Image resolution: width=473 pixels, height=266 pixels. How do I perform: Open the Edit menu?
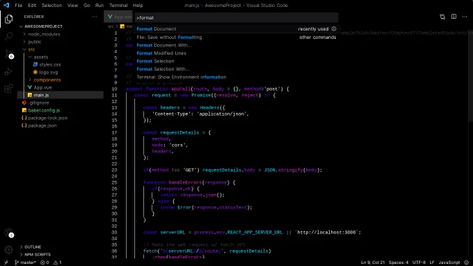pos(32,5)
